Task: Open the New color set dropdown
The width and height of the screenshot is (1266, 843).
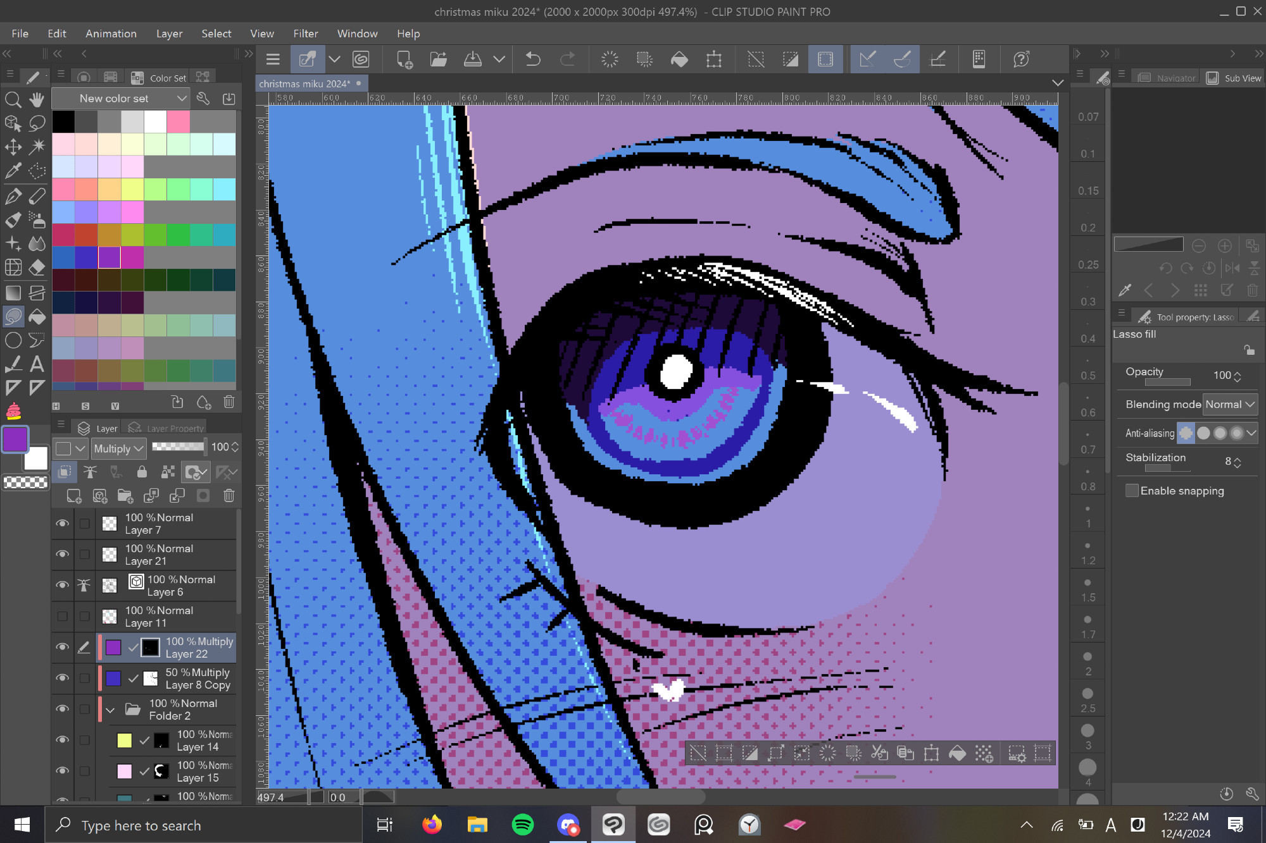Action: 120,98
